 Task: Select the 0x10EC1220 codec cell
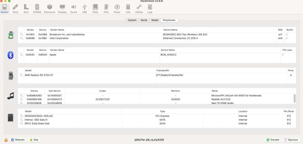[103, 99]
